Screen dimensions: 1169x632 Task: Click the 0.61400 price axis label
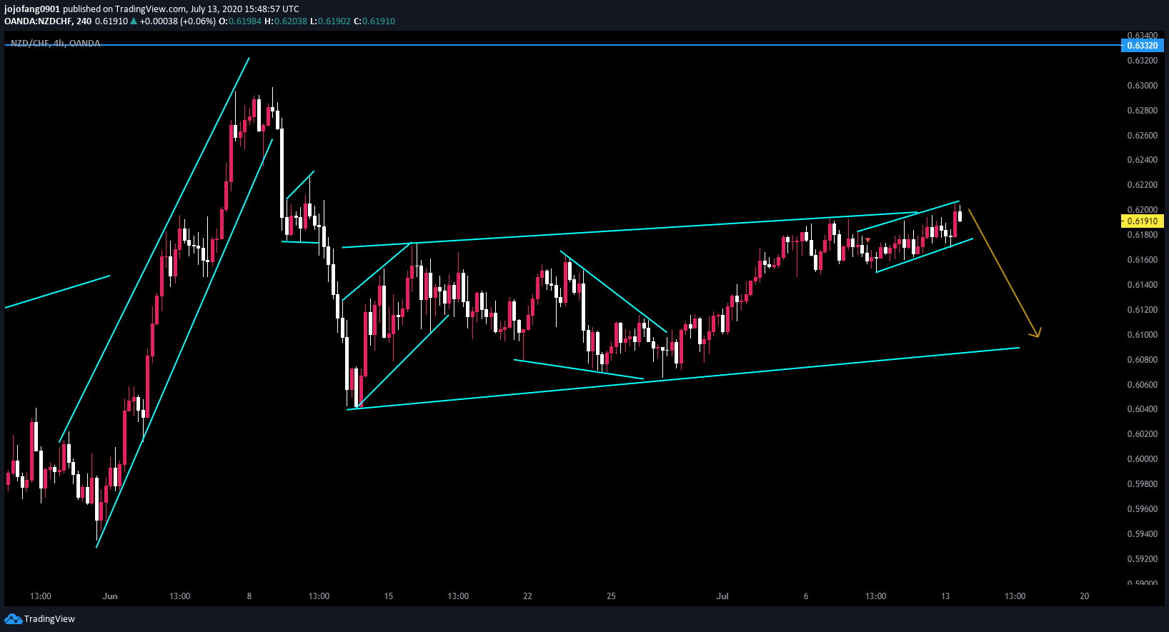[x=1142, y=285]
